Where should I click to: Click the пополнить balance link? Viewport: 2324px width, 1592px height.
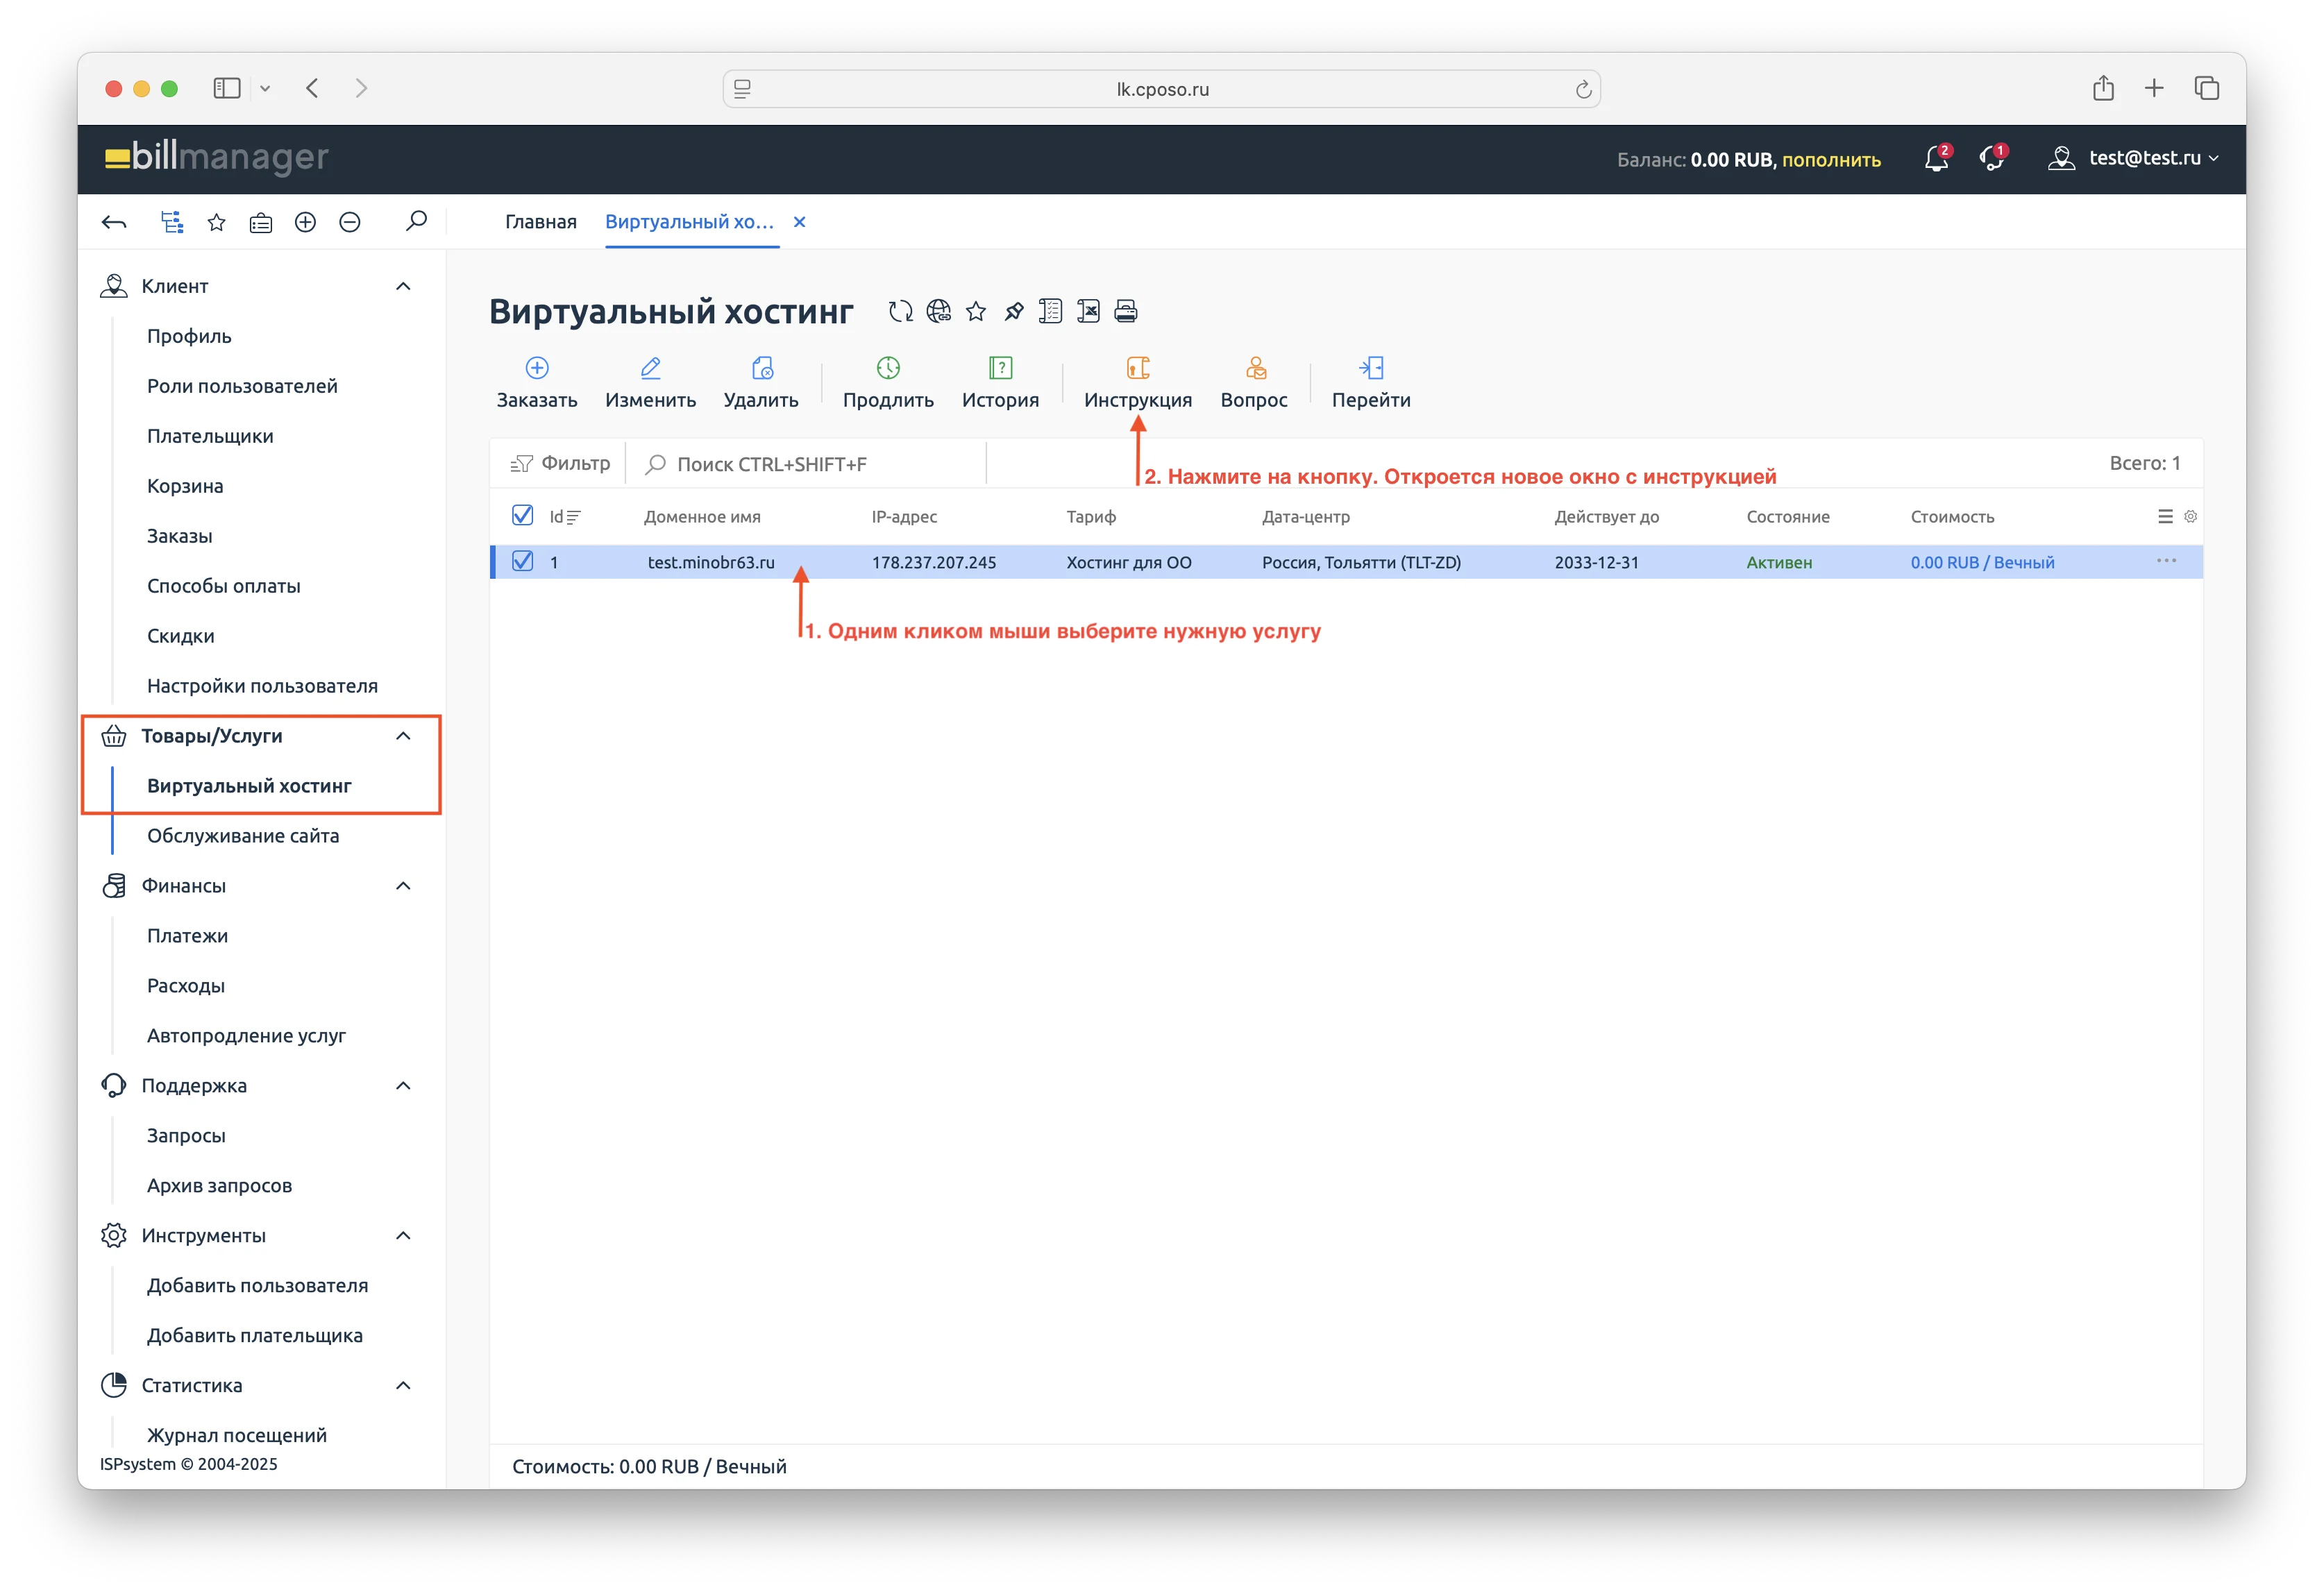tap(1831, 160)
